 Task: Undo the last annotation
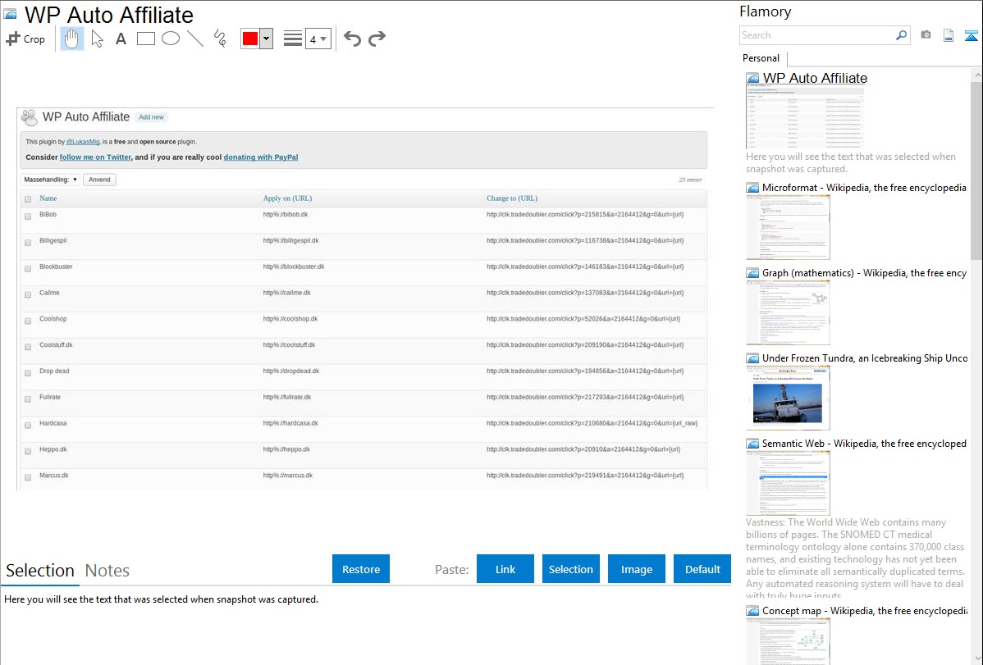point(352,39)
